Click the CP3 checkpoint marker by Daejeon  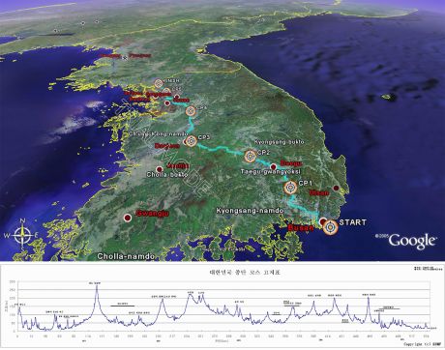tap(192, 141)
